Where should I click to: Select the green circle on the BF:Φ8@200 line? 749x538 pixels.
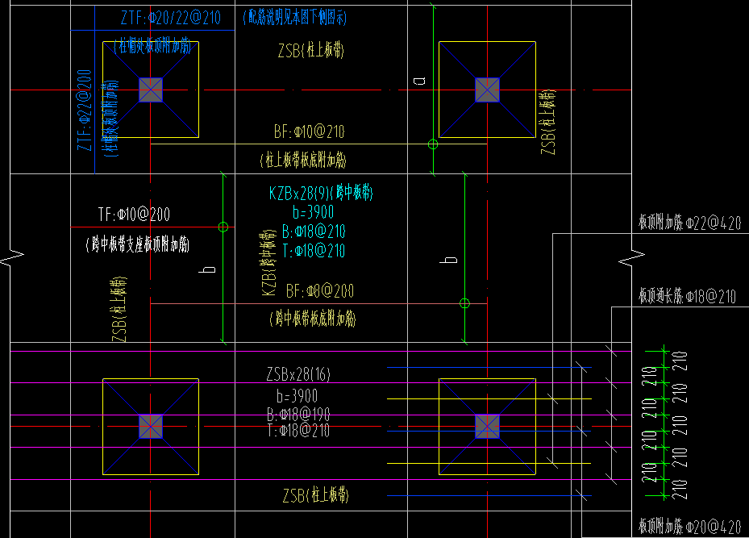(x=464, y=303)
